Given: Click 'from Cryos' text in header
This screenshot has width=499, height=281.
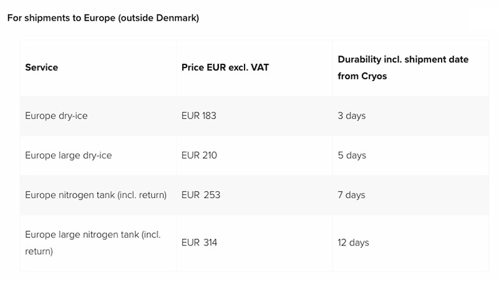Looking at the screenshot, I should click(x=362, y=76).
